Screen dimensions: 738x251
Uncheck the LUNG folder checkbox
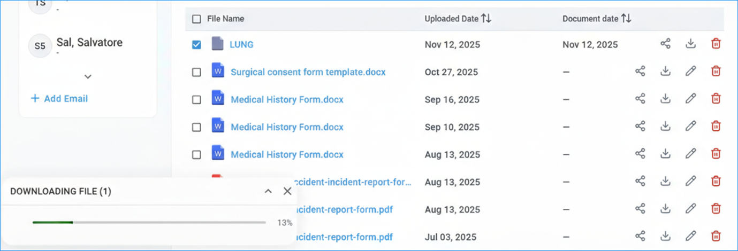click(196, 45)
